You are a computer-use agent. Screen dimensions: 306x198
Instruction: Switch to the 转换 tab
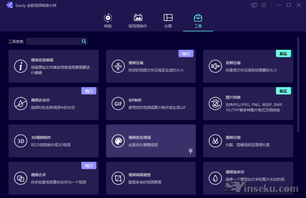pos(108,21)
